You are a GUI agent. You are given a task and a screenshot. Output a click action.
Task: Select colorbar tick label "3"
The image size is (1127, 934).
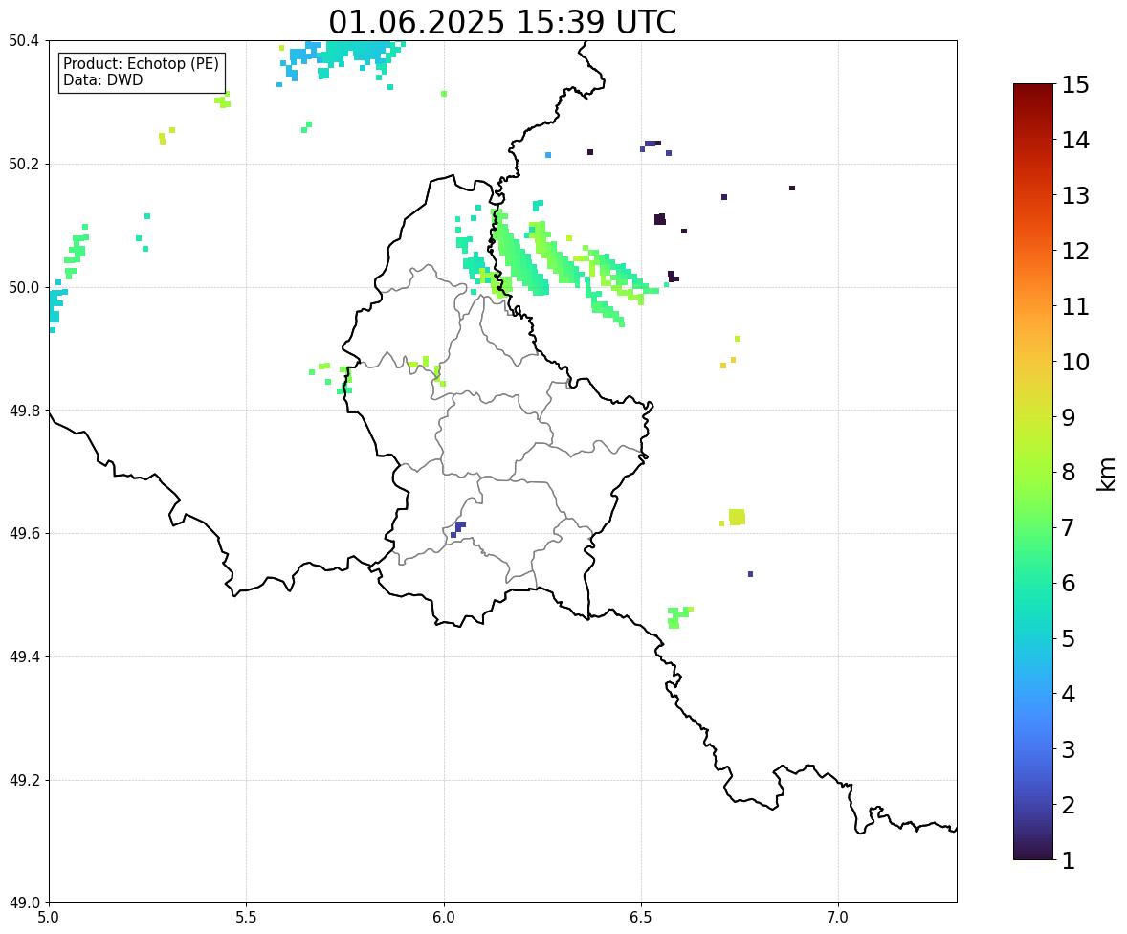pyautogui.click(x=1068, y=749)
